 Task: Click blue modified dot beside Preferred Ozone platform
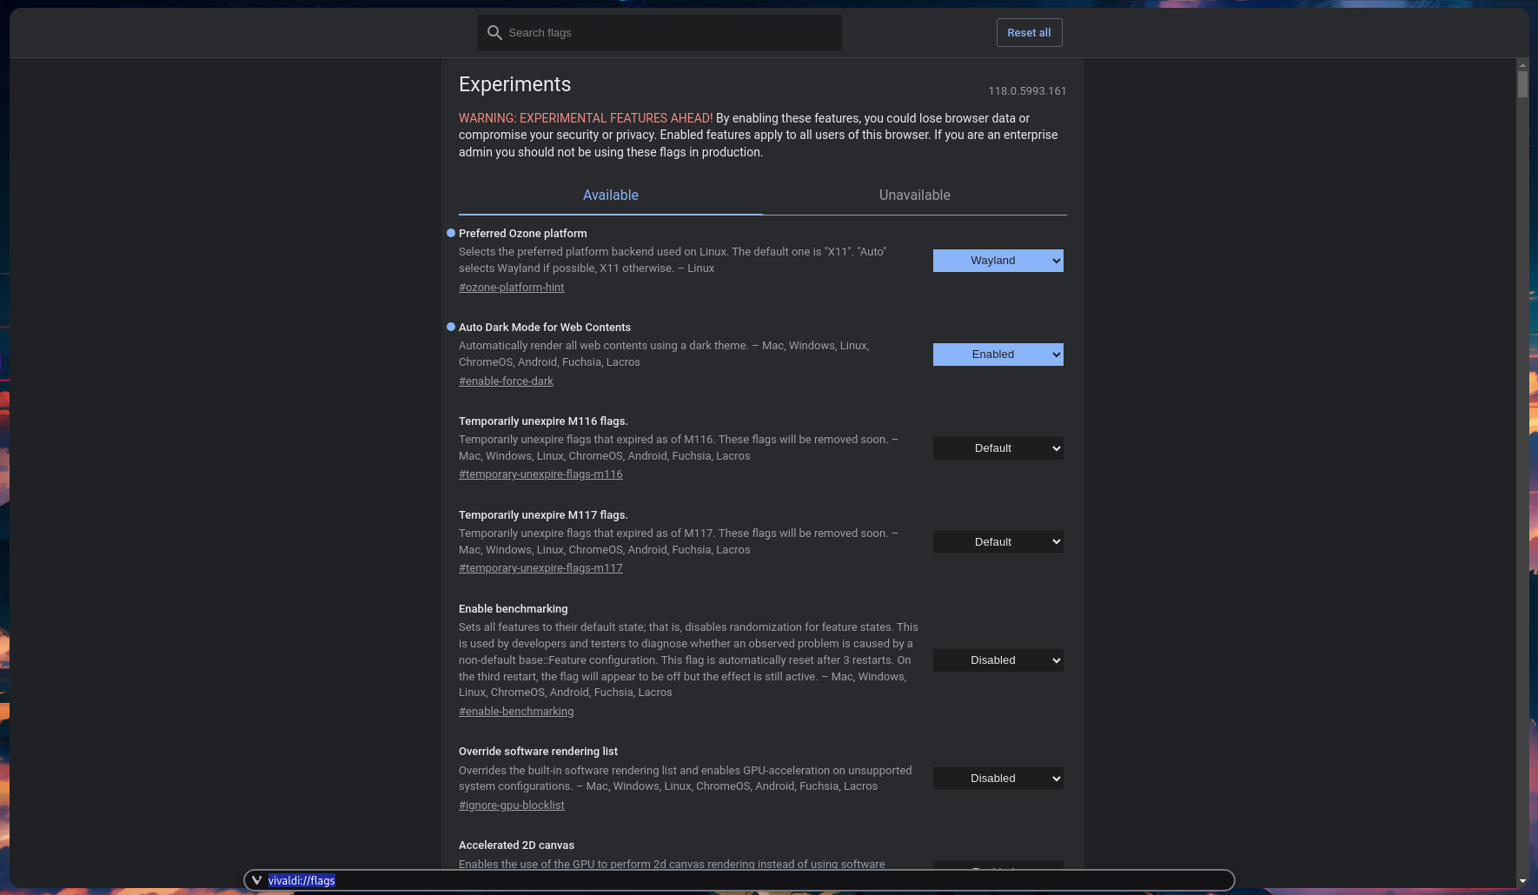(x=451, y=233)
